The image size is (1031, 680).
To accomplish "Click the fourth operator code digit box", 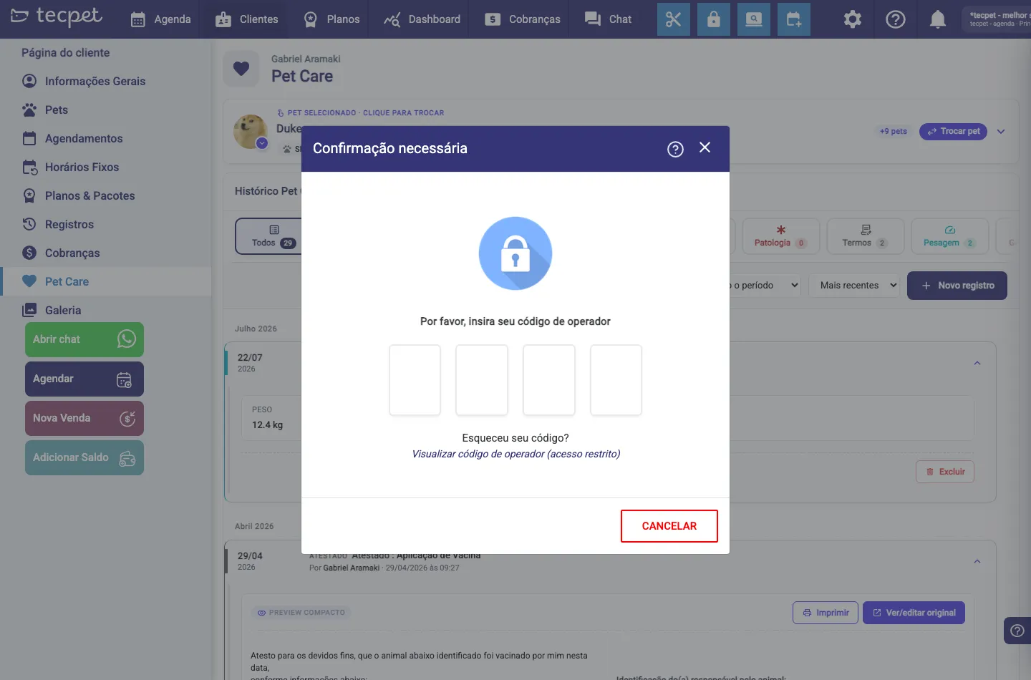I will (616, 380).
